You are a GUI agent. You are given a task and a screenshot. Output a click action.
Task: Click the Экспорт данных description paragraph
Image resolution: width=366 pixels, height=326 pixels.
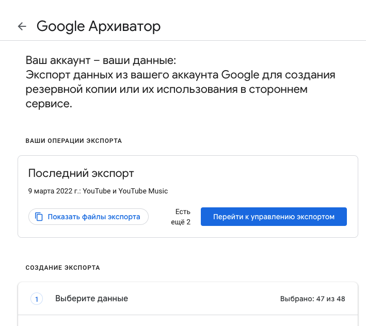coord(181,89)
